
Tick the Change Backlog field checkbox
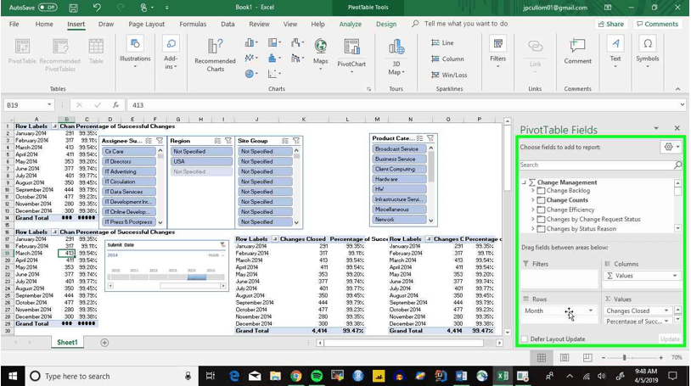541,191
